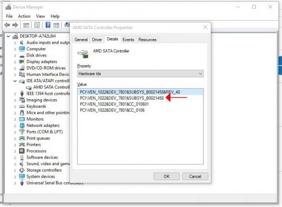Switch to the Resources tab
Viewport: 282px width, 207px height.
coord(147,40)
